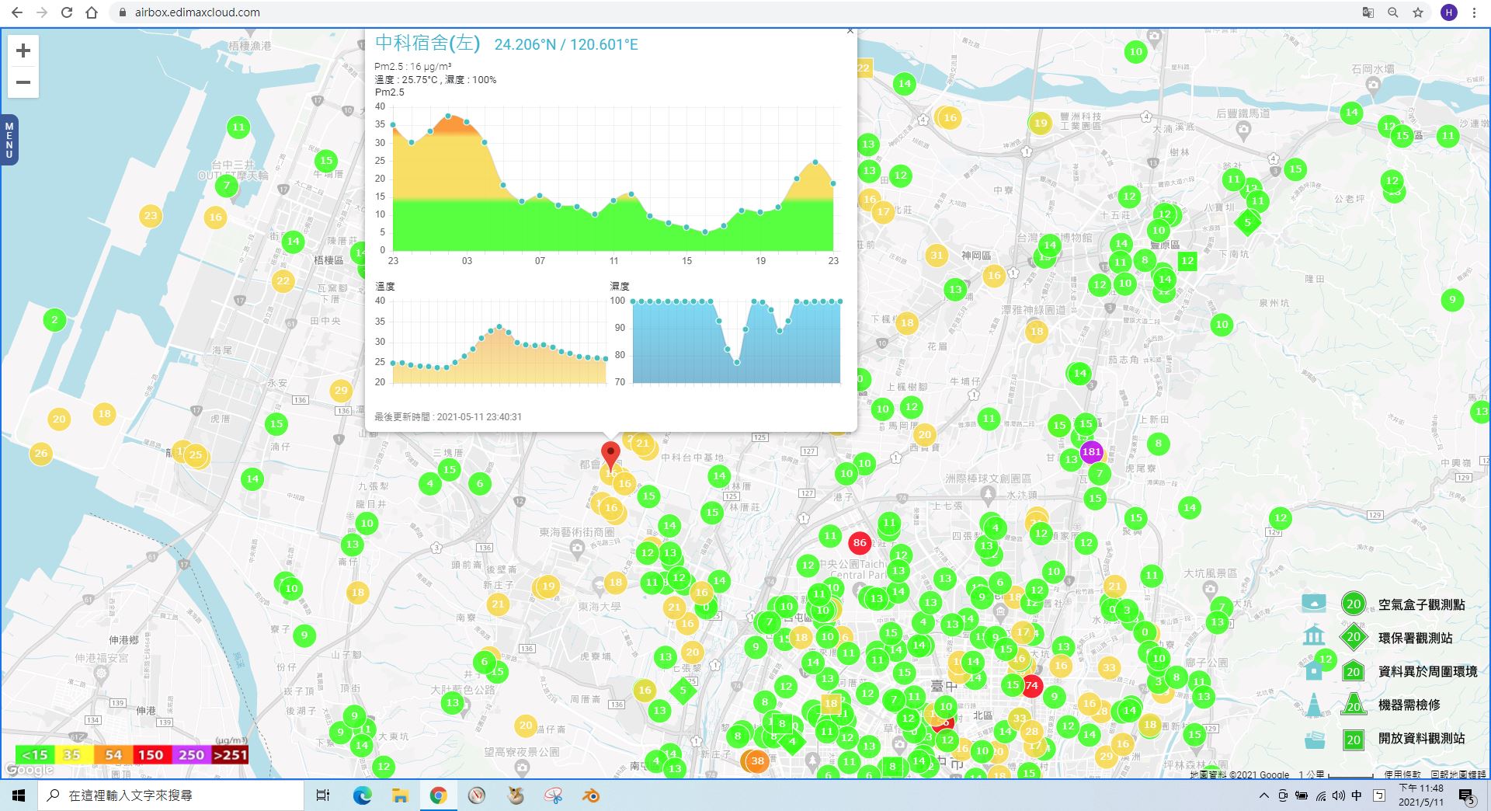Image resolution: width=1491 pixels, height=811 pixels.
Task: Open Task View on the taskbar
Action: coord(323,795)
